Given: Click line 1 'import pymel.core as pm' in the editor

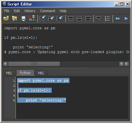Looking at the screenshot, I should coord(43,80).
